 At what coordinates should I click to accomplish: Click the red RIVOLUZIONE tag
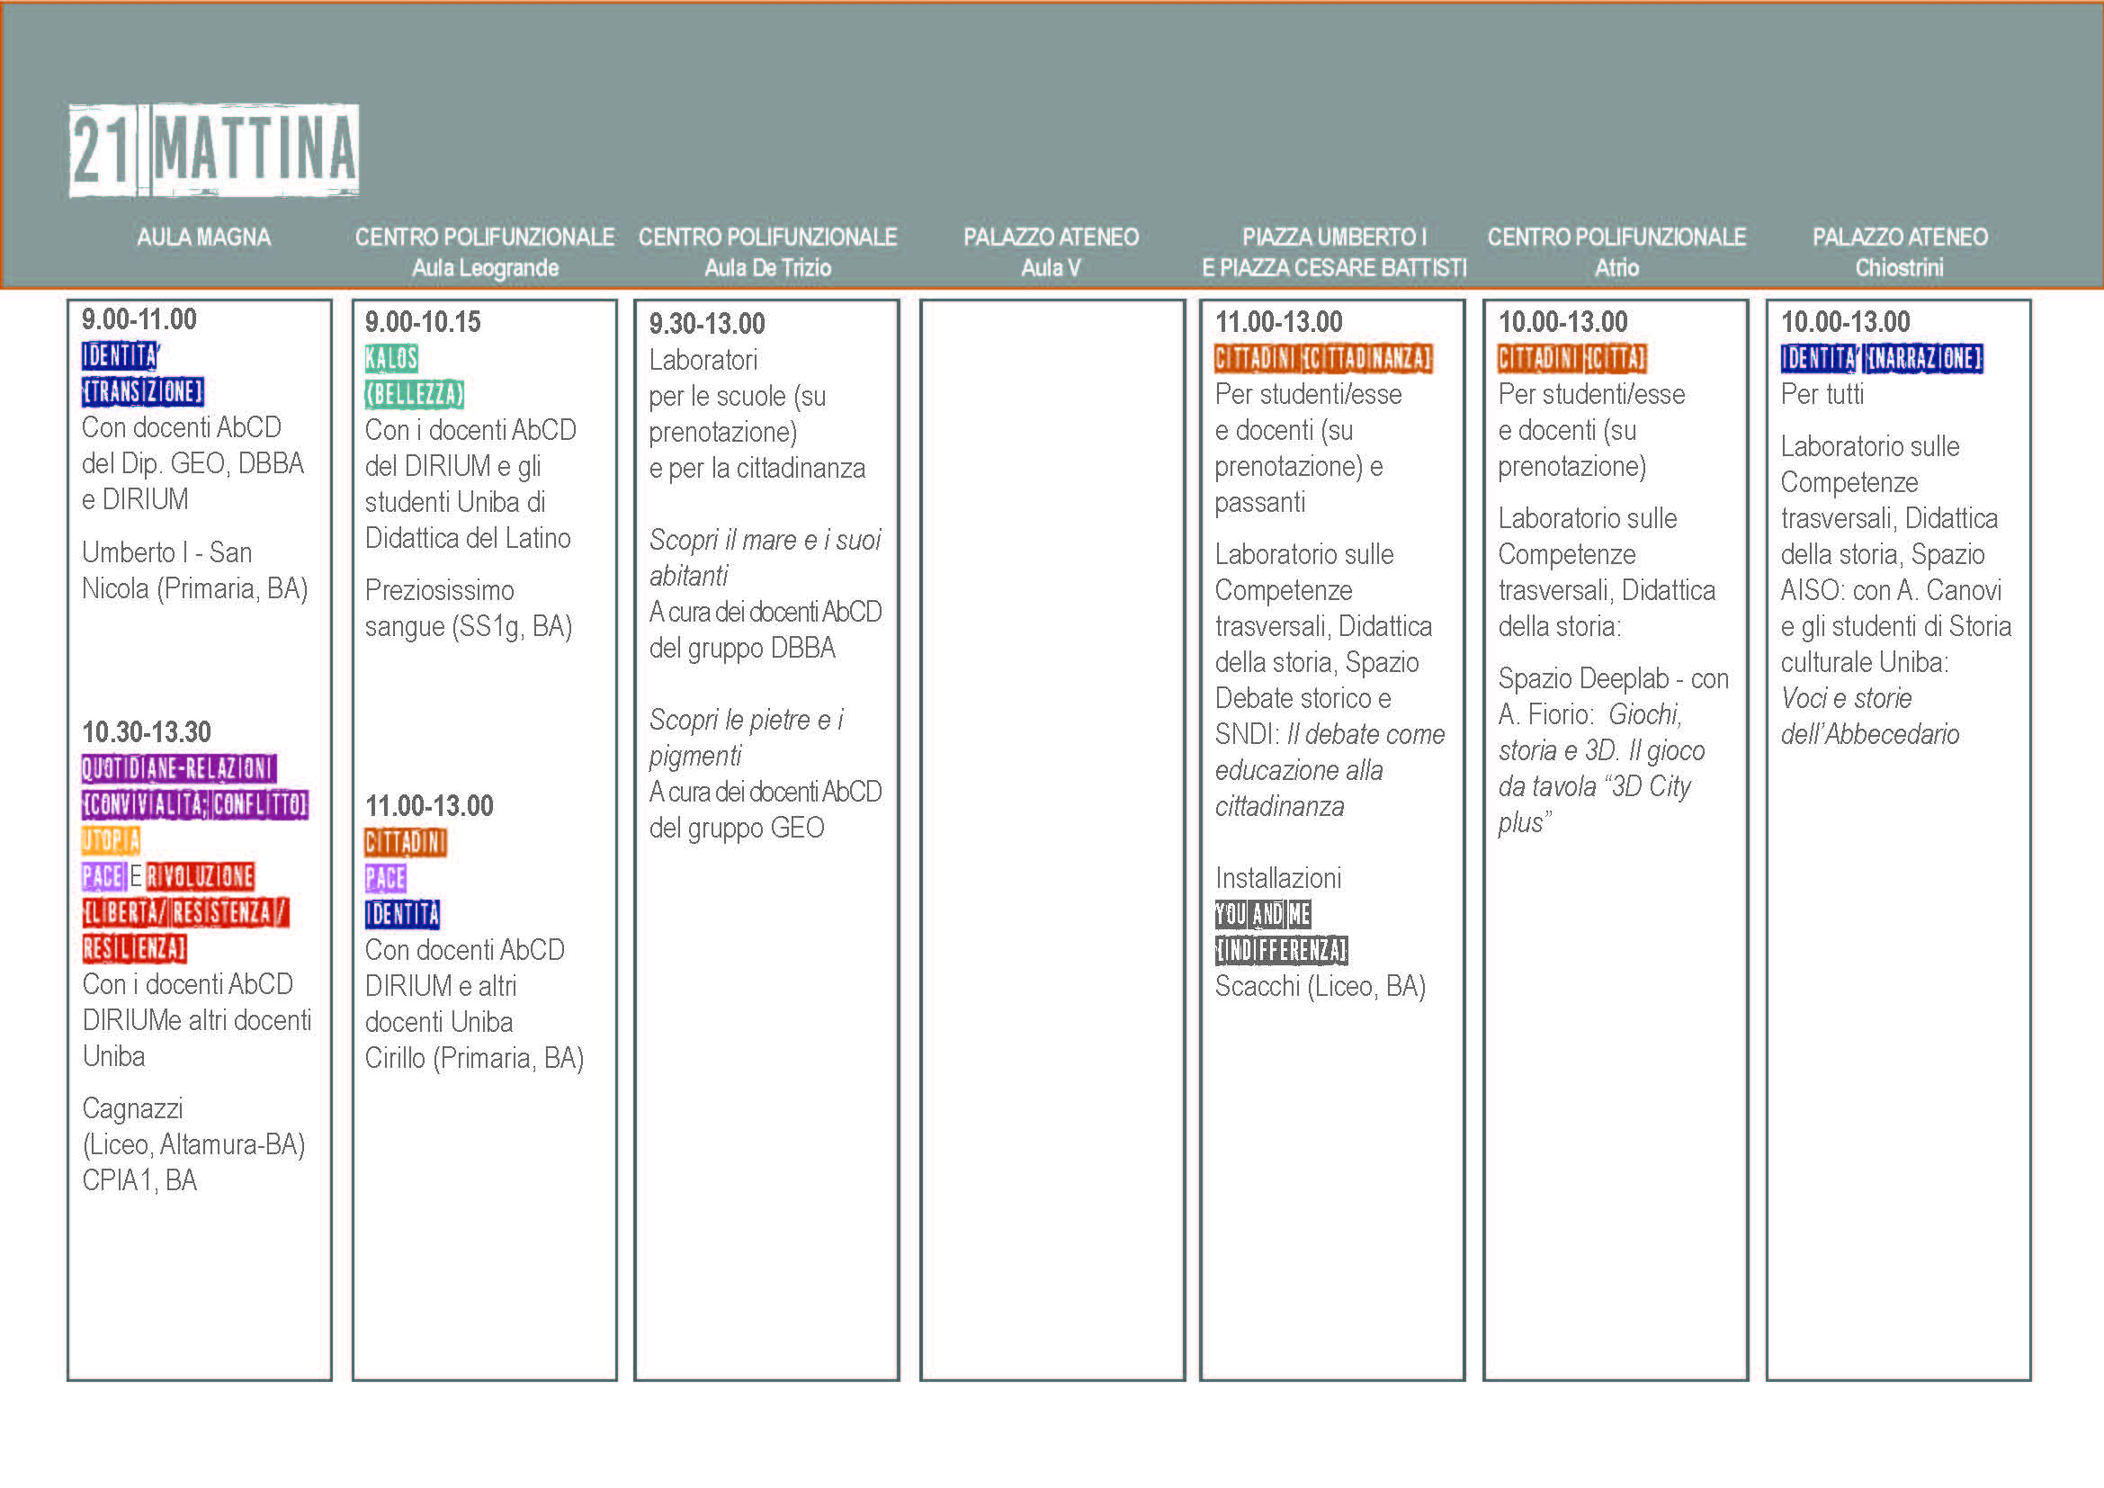pyautogui.click(x=201, y=877)
